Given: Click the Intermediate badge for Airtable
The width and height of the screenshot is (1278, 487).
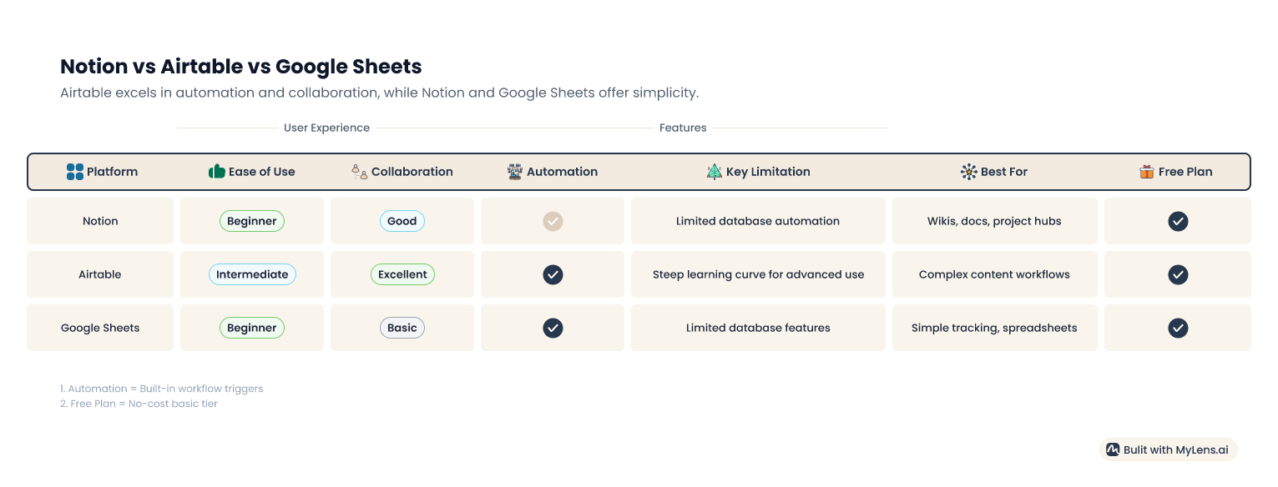Looking at the screenshot, I should tap(252, 274).
